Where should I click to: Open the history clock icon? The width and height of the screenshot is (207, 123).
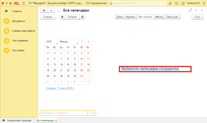click(x=177, y=3)
